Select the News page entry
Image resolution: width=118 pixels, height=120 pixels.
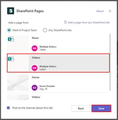(x=58, y=44)
